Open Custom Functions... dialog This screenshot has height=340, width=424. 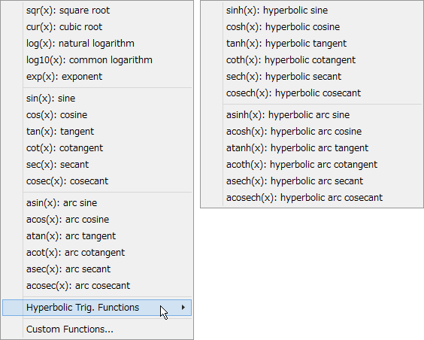coord(97,329)
